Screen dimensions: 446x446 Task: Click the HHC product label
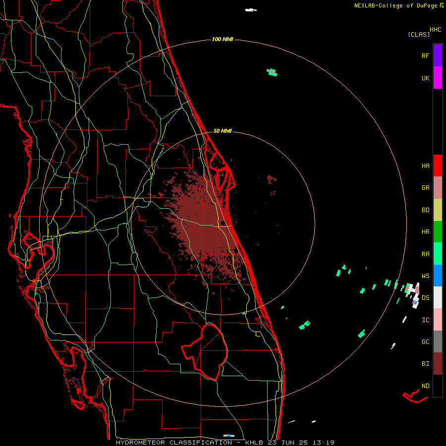point(436,29)
